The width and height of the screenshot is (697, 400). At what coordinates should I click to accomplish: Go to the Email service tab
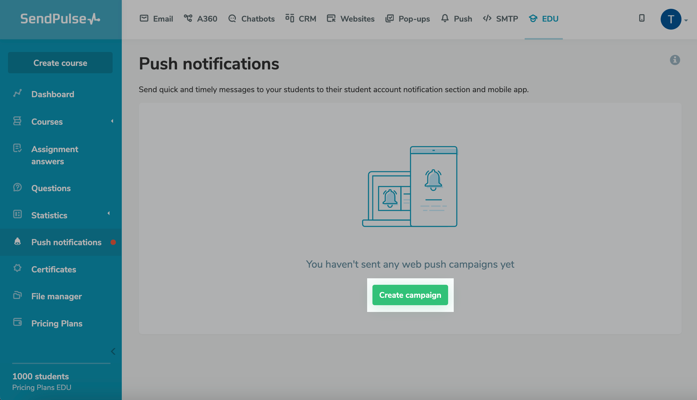point(156,19)
